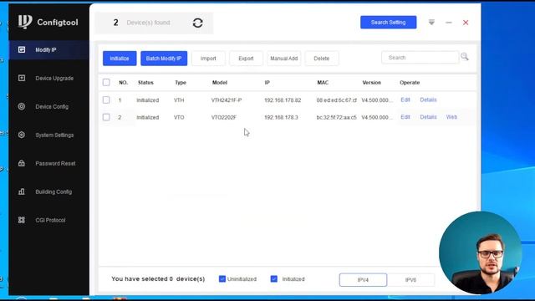Click the Type column header
The image size is (535, 301).
coord(181,83)
